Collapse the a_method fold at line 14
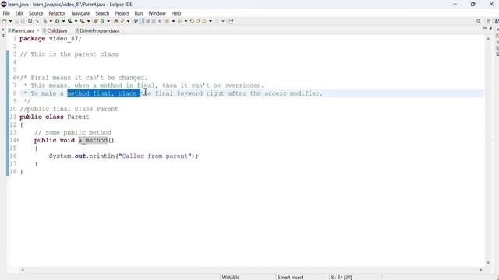 (18, 140)
